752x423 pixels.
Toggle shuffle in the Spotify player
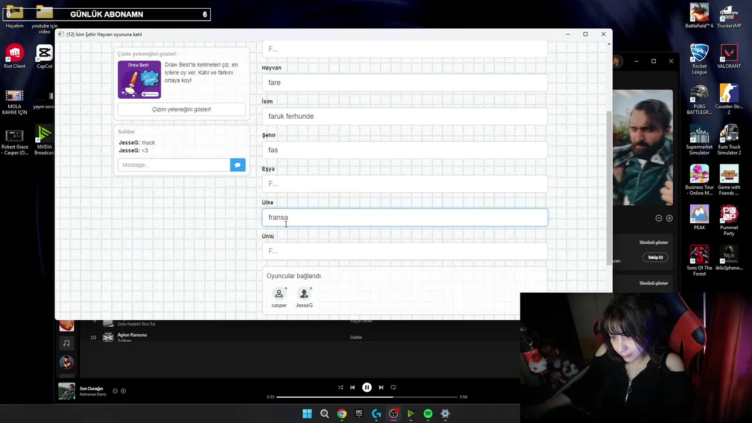pyautogui.click(x=340, y=387)
